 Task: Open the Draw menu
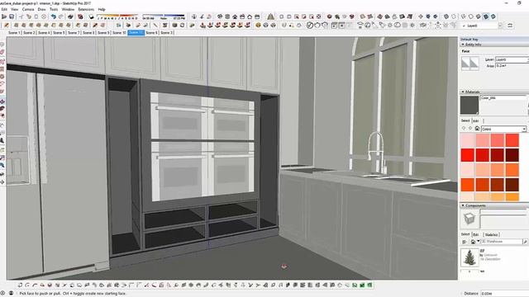click(x=41, y=9)
